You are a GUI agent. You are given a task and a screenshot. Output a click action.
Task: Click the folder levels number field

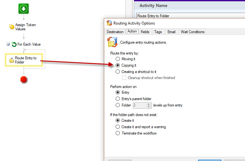pyautogui.click(x=140, y=105)
